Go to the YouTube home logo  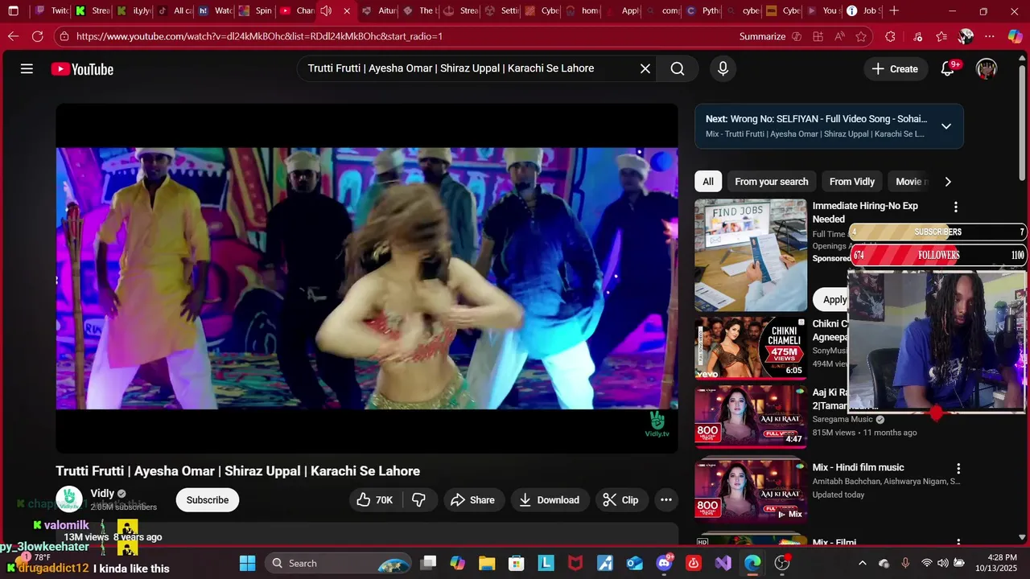point(82,69)
